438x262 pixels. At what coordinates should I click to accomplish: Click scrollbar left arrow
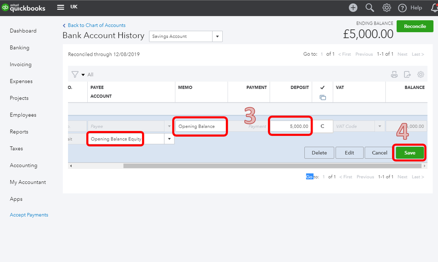click(71, 166)
